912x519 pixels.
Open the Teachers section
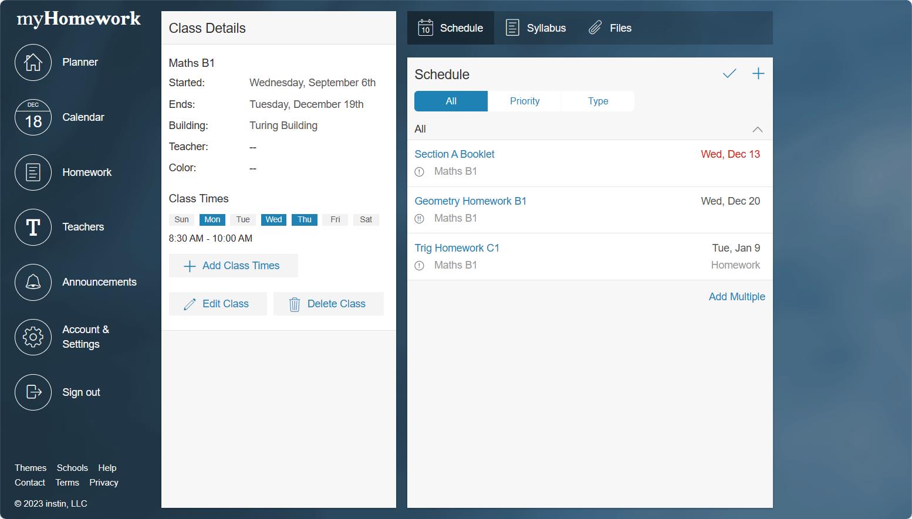pos(33,227)
